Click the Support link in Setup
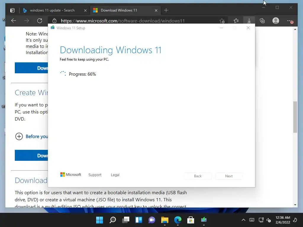The height and width of the screenshot is (227, 303). point(95,175)
